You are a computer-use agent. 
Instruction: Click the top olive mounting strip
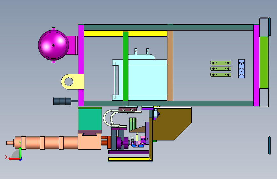pyautogui.click(x=221, y=63)
